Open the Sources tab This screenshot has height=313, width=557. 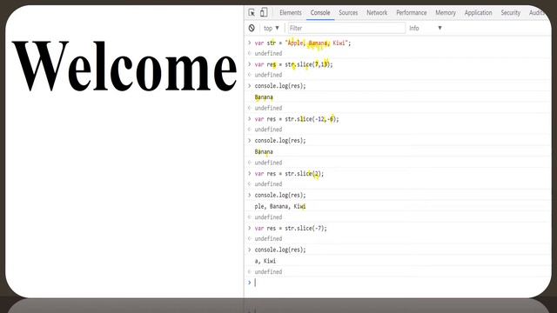[x=348, y=13]
